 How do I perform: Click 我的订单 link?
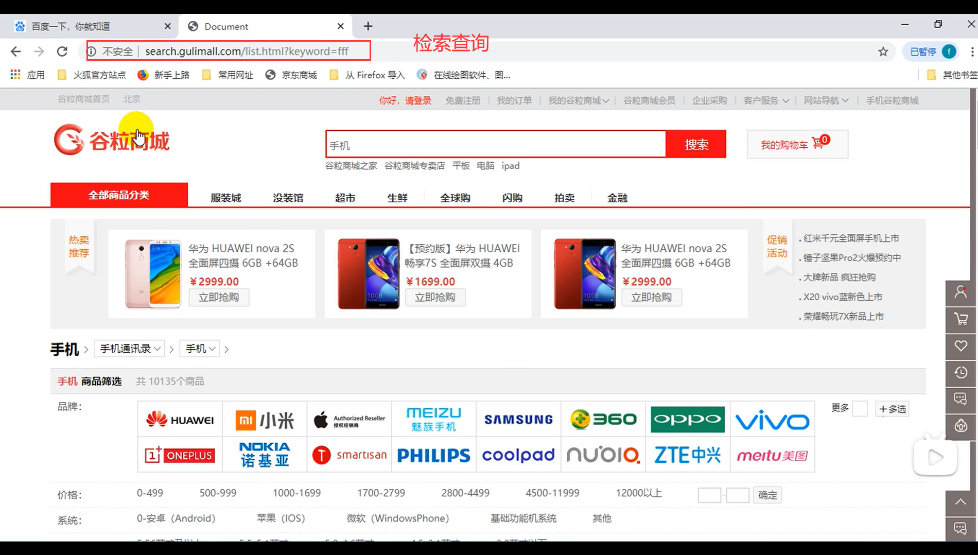514,100
